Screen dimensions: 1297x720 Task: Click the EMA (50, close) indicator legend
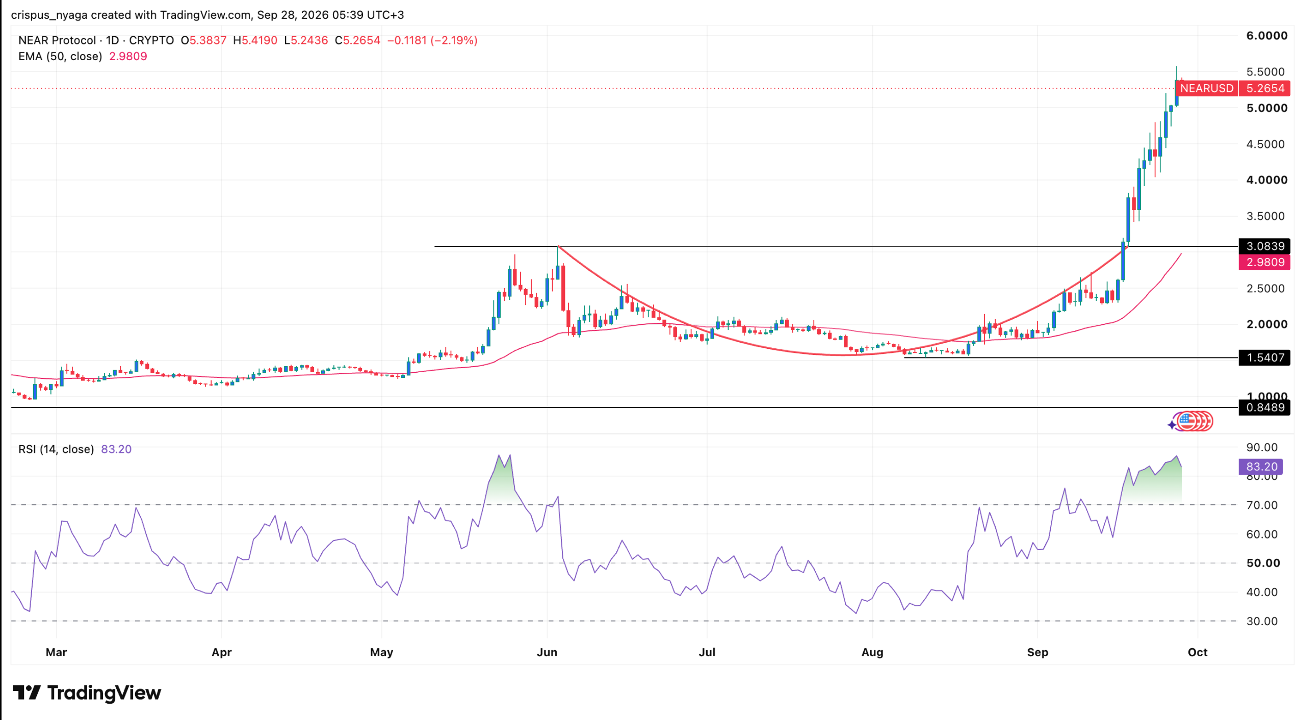[60, 57]
